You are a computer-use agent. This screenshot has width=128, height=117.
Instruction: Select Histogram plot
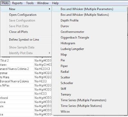click(68, 43)
